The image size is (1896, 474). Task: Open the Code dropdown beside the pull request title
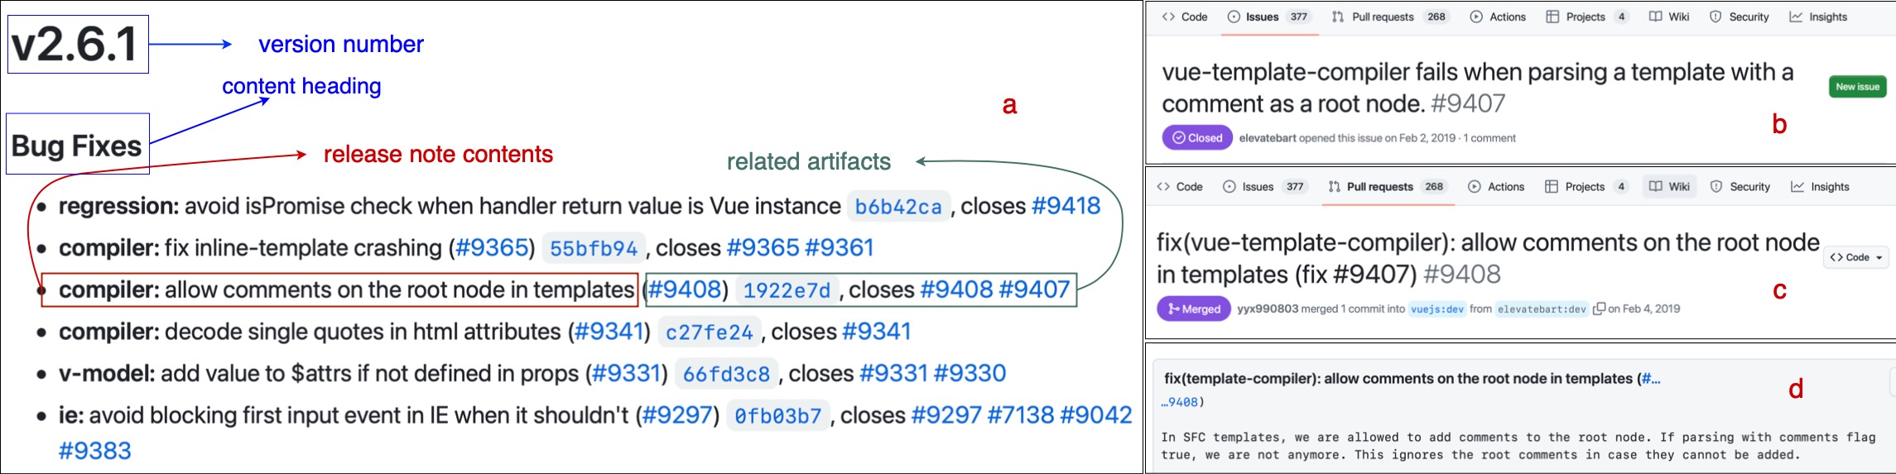[x=1856, y=257]
